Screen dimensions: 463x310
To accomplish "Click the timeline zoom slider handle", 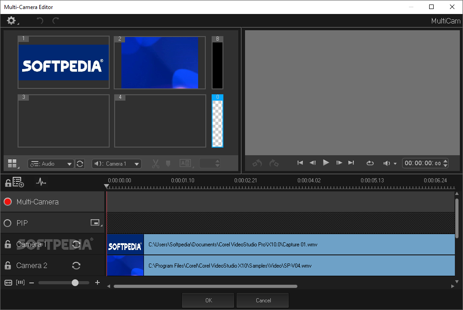I will point(75,283).
